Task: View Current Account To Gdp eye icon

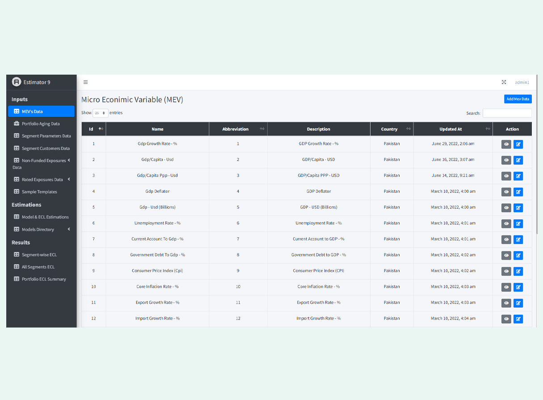Action: [506, 240]
